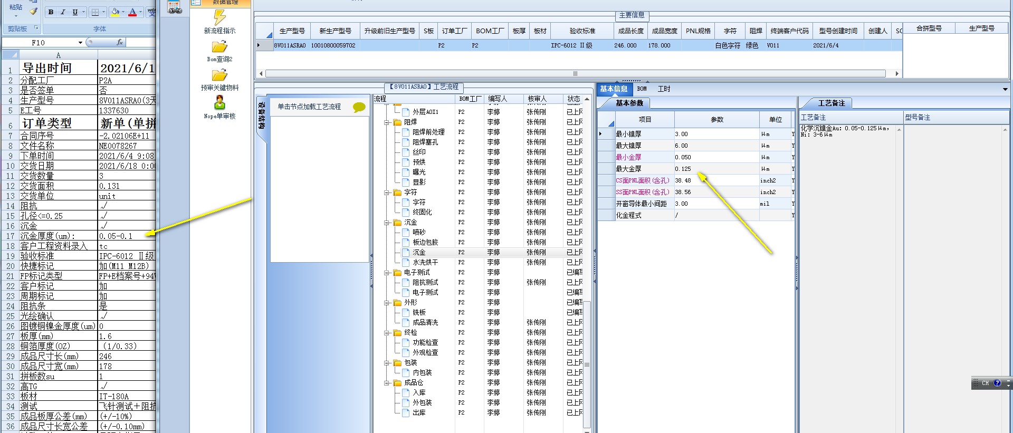Click document icon beside 喷砂
The height and width of the screenshot is (433, 1013).
406,233
